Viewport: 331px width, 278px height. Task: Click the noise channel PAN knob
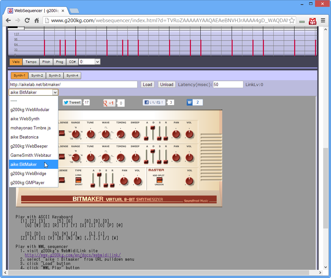(124, 181)
